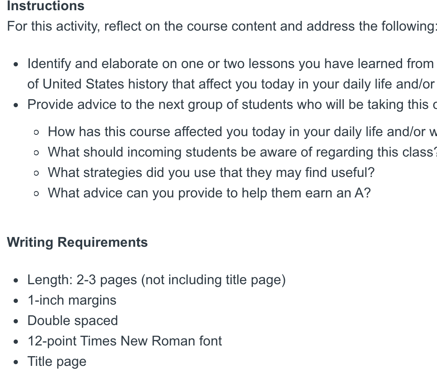The width and height of the screenshot is (437, 371).
Task: Click 'How has this course affected you' line
Action: coord(242,131)
